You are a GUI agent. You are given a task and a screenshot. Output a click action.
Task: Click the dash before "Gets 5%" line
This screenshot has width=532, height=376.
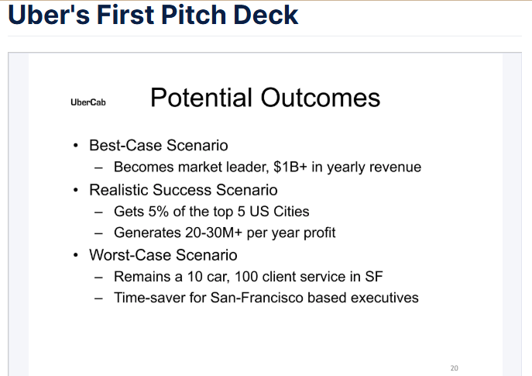tap(98, 212)
